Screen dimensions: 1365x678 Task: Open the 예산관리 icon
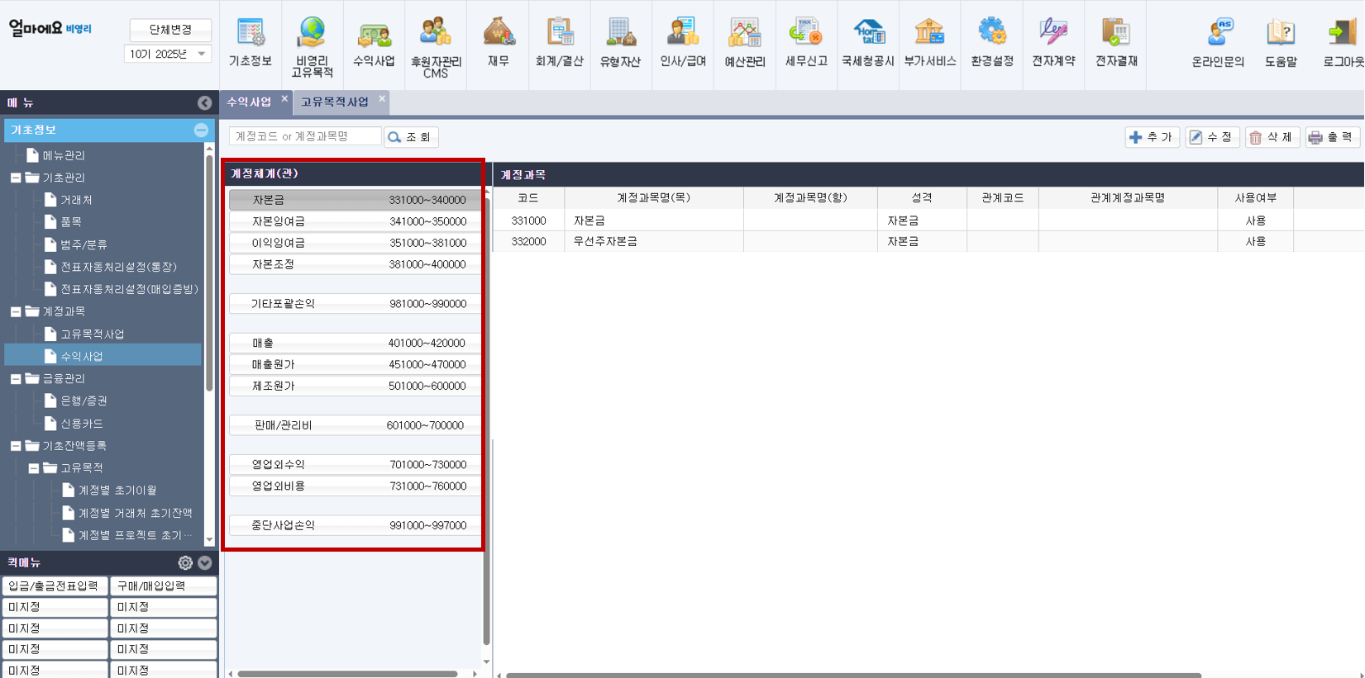[x=745, y=43]
